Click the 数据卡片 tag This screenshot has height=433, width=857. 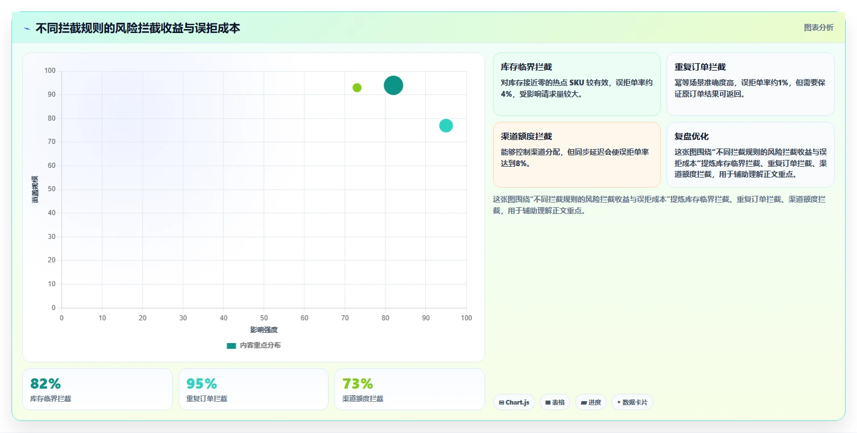(632, 402)
